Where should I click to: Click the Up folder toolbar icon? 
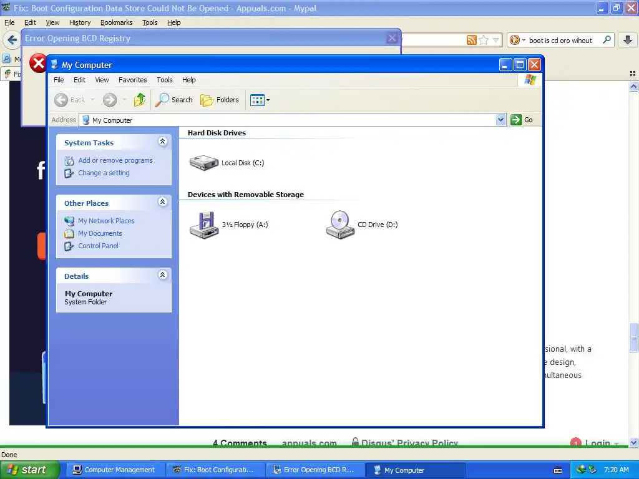139,100
